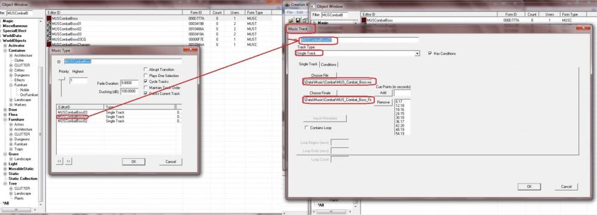This screenshot has height=215, width=597.
Task: Expand the Miscellaneous tree category
Action: (1, 26)
